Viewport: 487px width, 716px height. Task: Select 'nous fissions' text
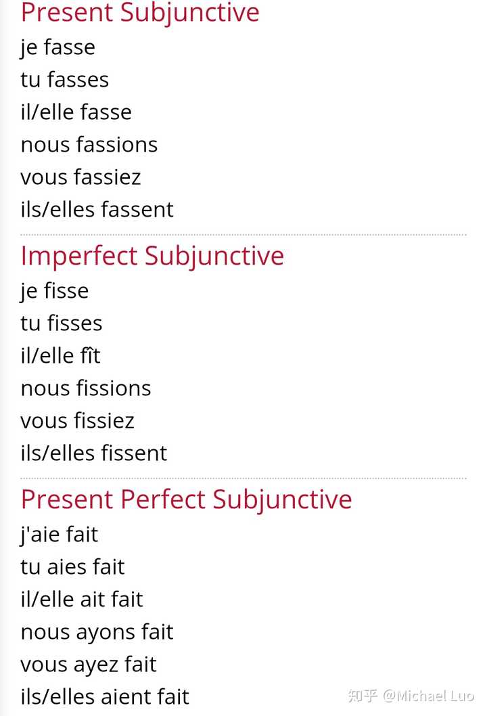point(86,388)
